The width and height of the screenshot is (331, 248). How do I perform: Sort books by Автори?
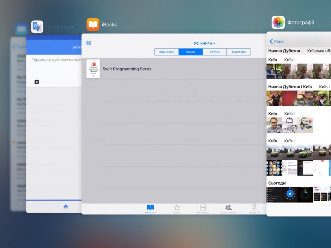coord(215,52)
